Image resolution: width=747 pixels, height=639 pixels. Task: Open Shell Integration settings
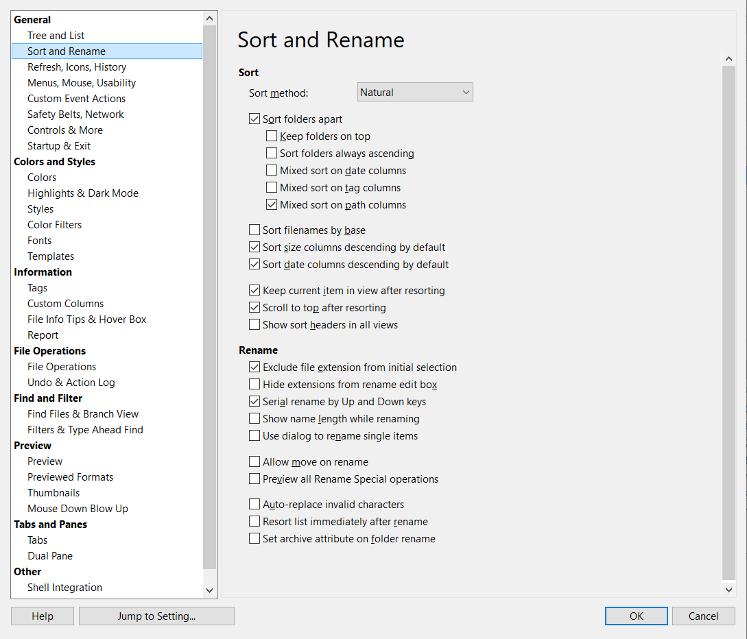[x=64, y=588]
